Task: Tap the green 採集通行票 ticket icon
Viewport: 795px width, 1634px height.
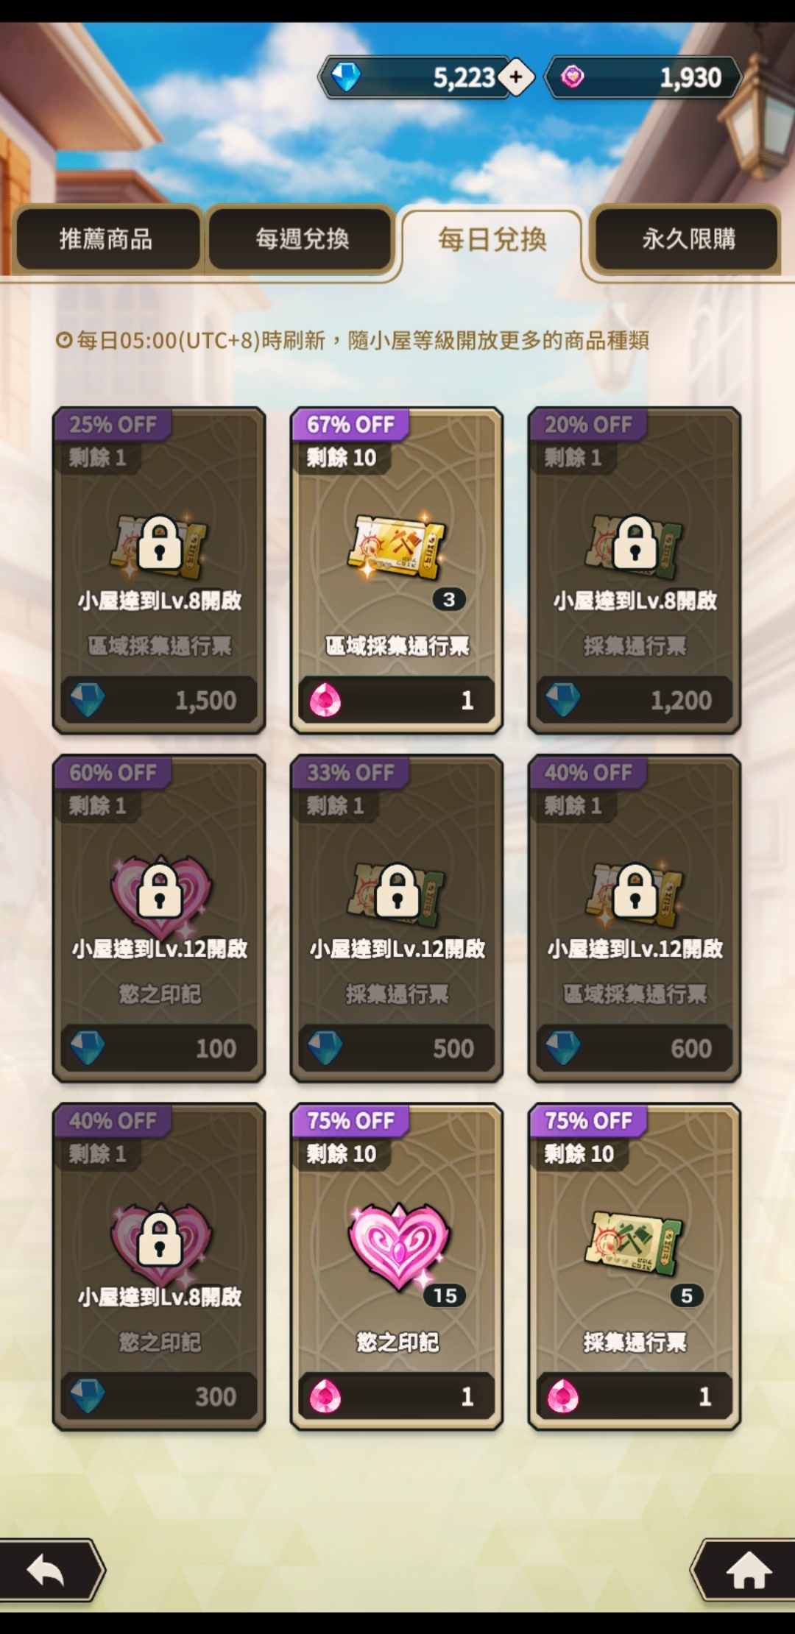Action: click(634, 1242)
